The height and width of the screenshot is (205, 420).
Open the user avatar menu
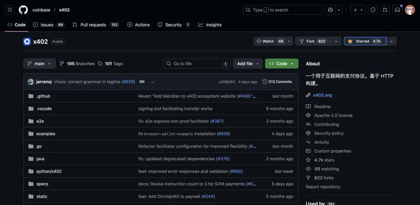(x=410, y=10)
